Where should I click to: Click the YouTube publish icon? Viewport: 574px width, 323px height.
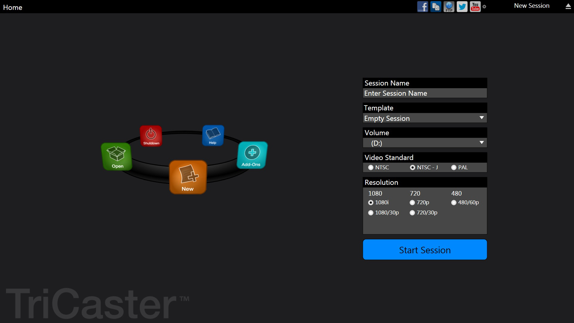point(475,6)
